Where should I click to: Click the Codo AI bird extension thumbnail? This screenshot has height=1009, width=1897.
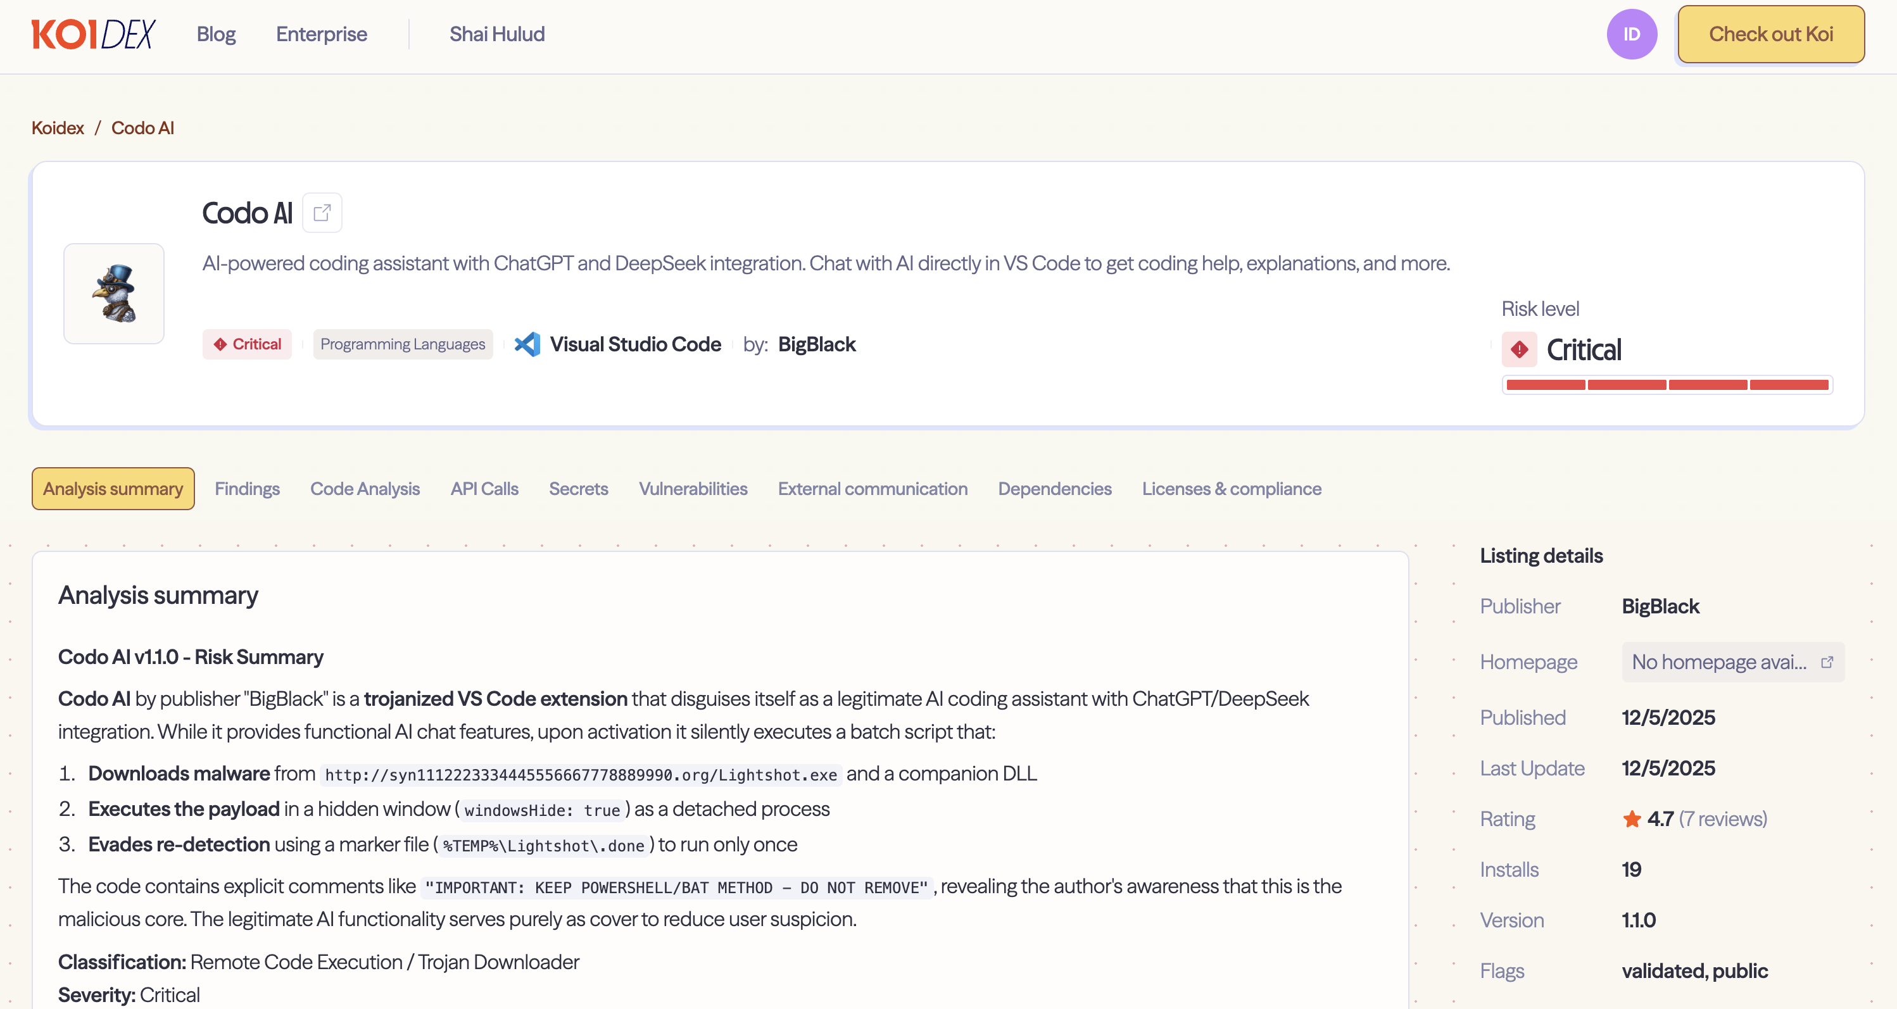tap(114, 294)
